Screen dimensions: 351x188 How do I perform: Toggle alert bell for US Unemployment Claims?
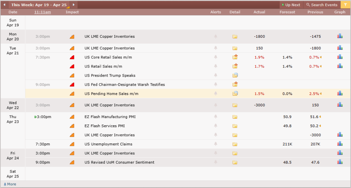[216, 144]
